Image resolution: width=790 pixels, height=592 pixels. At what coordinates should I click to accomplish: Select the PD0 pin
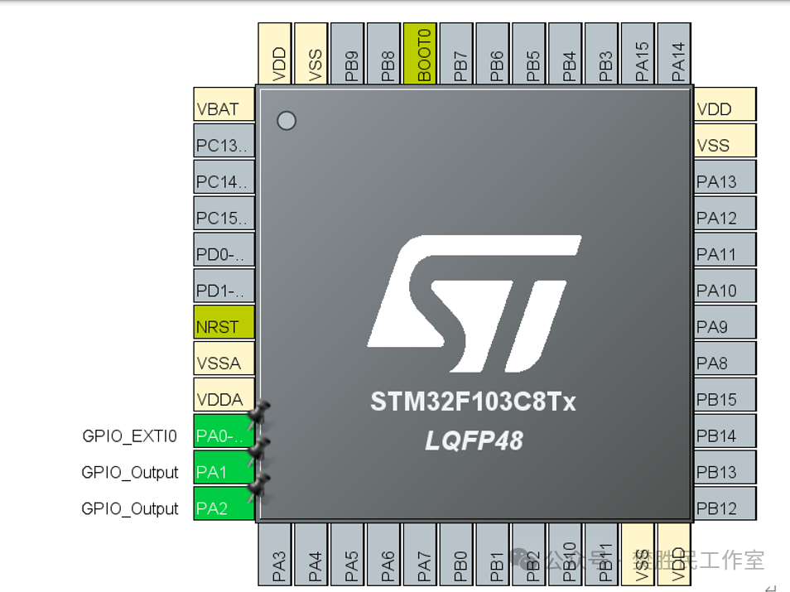(224, 249)
